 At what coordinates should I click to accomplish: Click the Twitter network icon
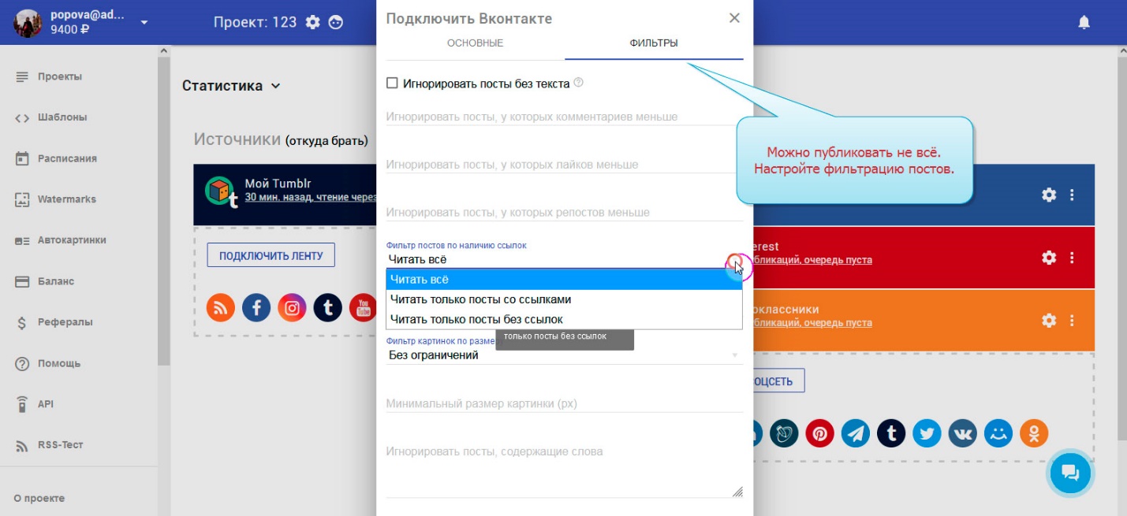coord(927,433)
